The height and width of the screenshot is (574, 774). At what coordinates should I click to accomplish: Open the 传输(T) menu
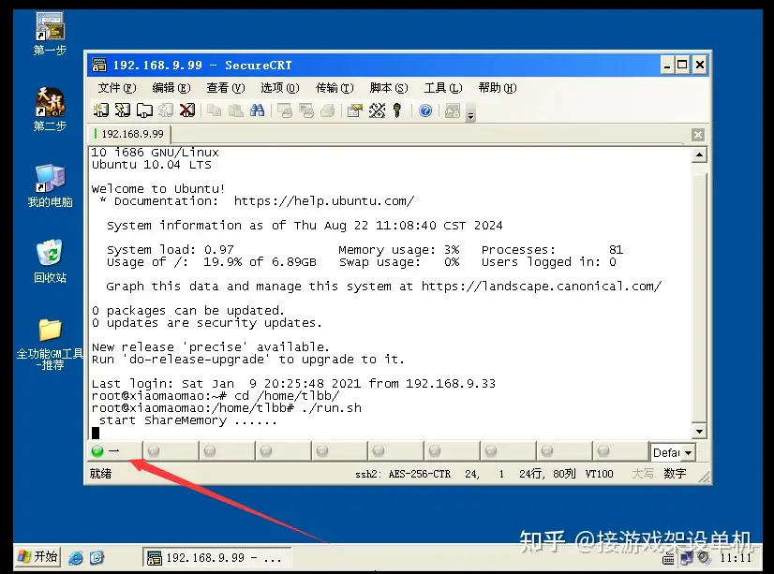coord(335,88)
